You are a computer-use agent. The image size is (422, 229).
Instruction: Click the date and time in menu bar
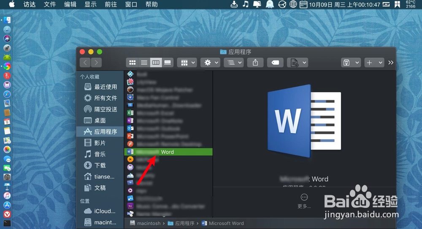[344, 5]
